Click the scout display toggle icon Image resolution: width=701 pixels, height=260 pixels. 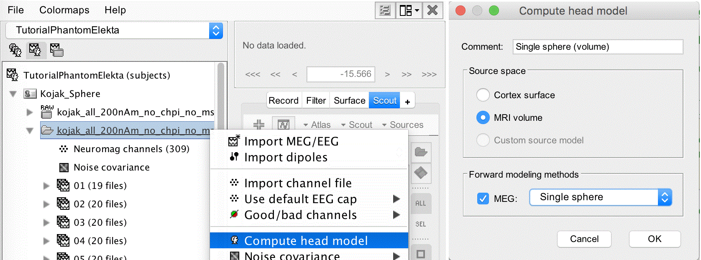284,125
